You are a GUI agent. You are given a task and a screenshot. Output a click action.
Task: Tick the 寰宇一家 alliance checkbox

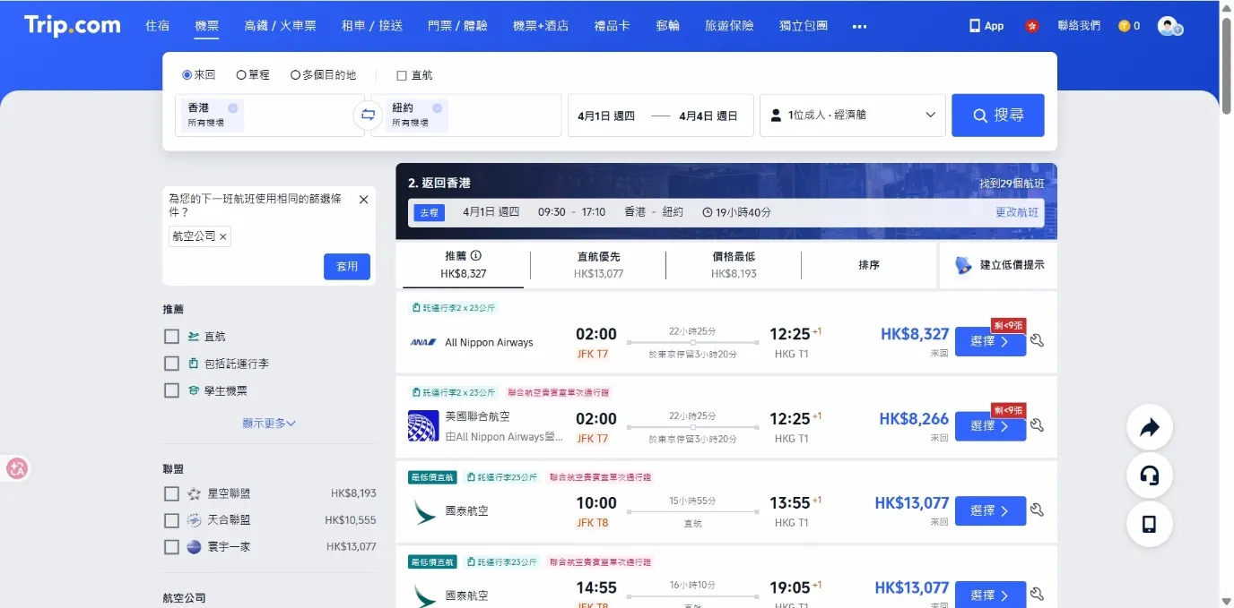[171, 546]
